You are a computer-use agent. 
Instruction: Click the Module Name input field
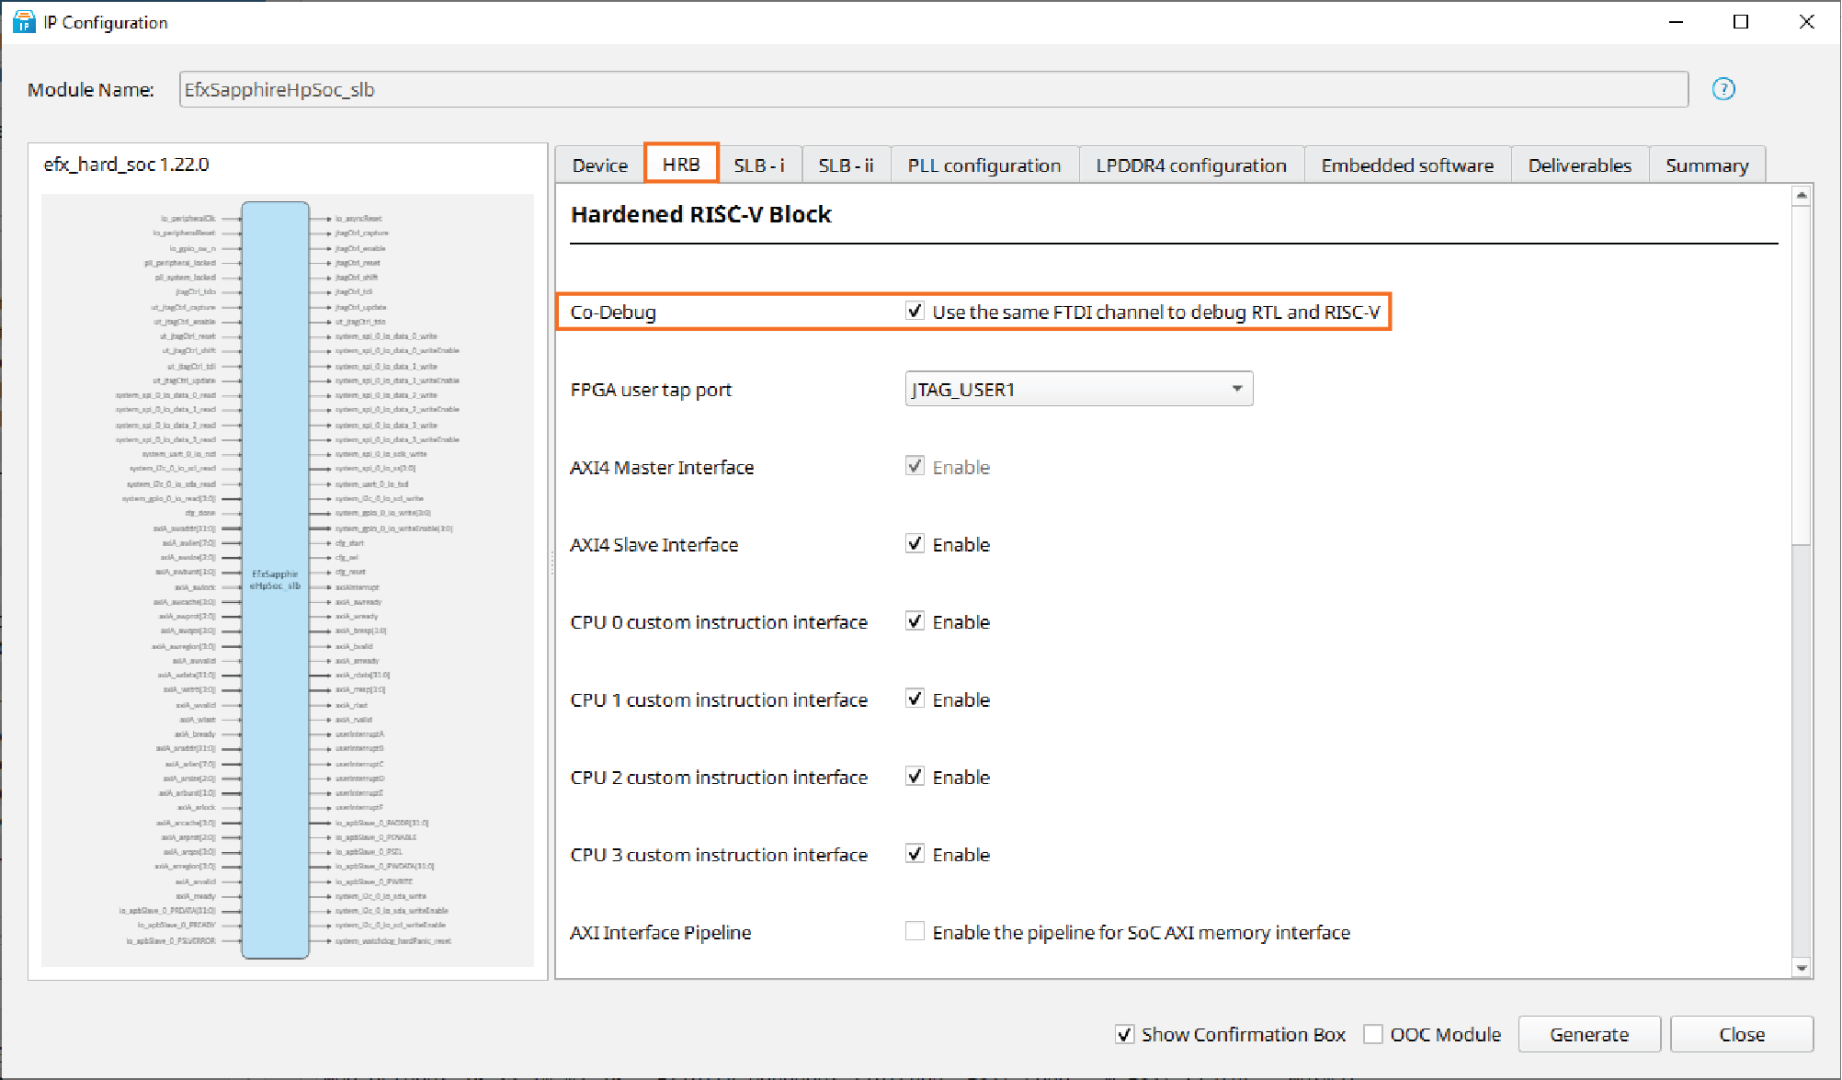point(933,89)
